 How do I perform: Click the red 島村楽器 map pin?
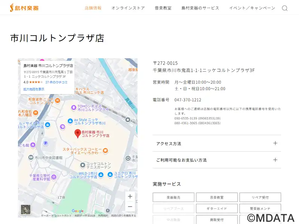78,133
